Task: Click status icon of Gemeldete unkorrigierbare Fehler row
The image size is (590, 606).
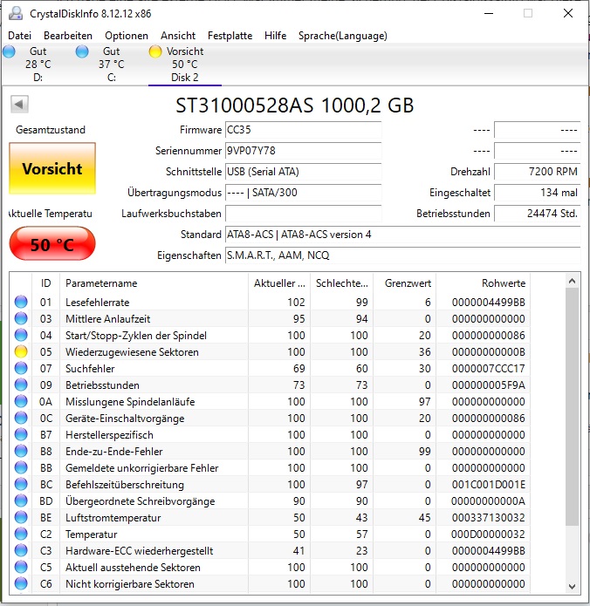Action: point(21,467)
